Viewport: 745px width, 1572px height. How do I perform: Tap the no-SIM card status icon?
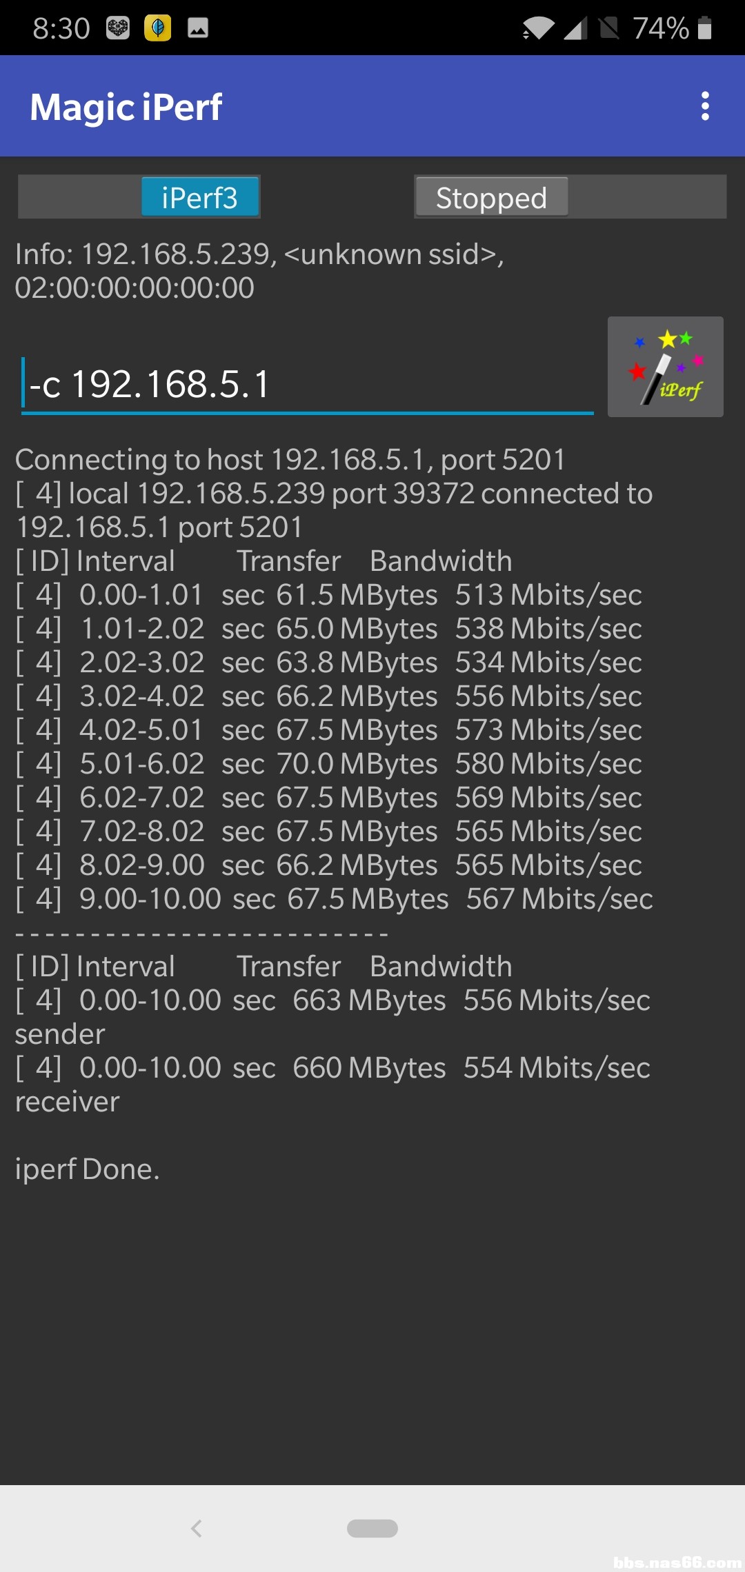click(x=609, y=28)
